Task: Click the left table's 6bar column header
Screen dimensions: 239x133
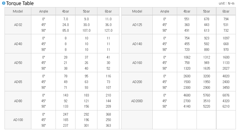Action: coord(108,11)
